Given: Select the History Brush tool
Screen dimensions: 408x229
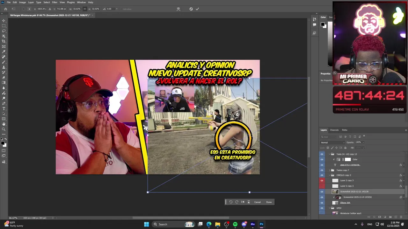Looking at the screenshot, I should click(4, 72).
